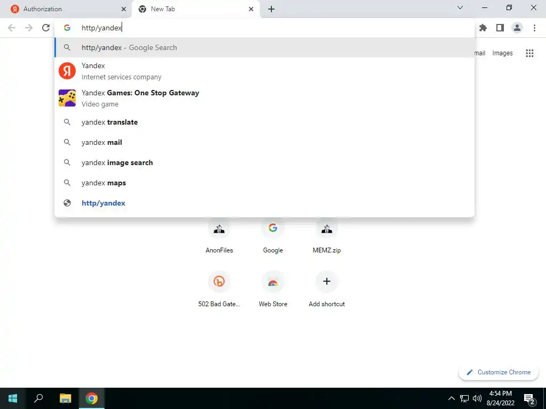
Task: Pick the Yandex Games: One Stop Gateway suggestion
Action: tap(264, 98)
